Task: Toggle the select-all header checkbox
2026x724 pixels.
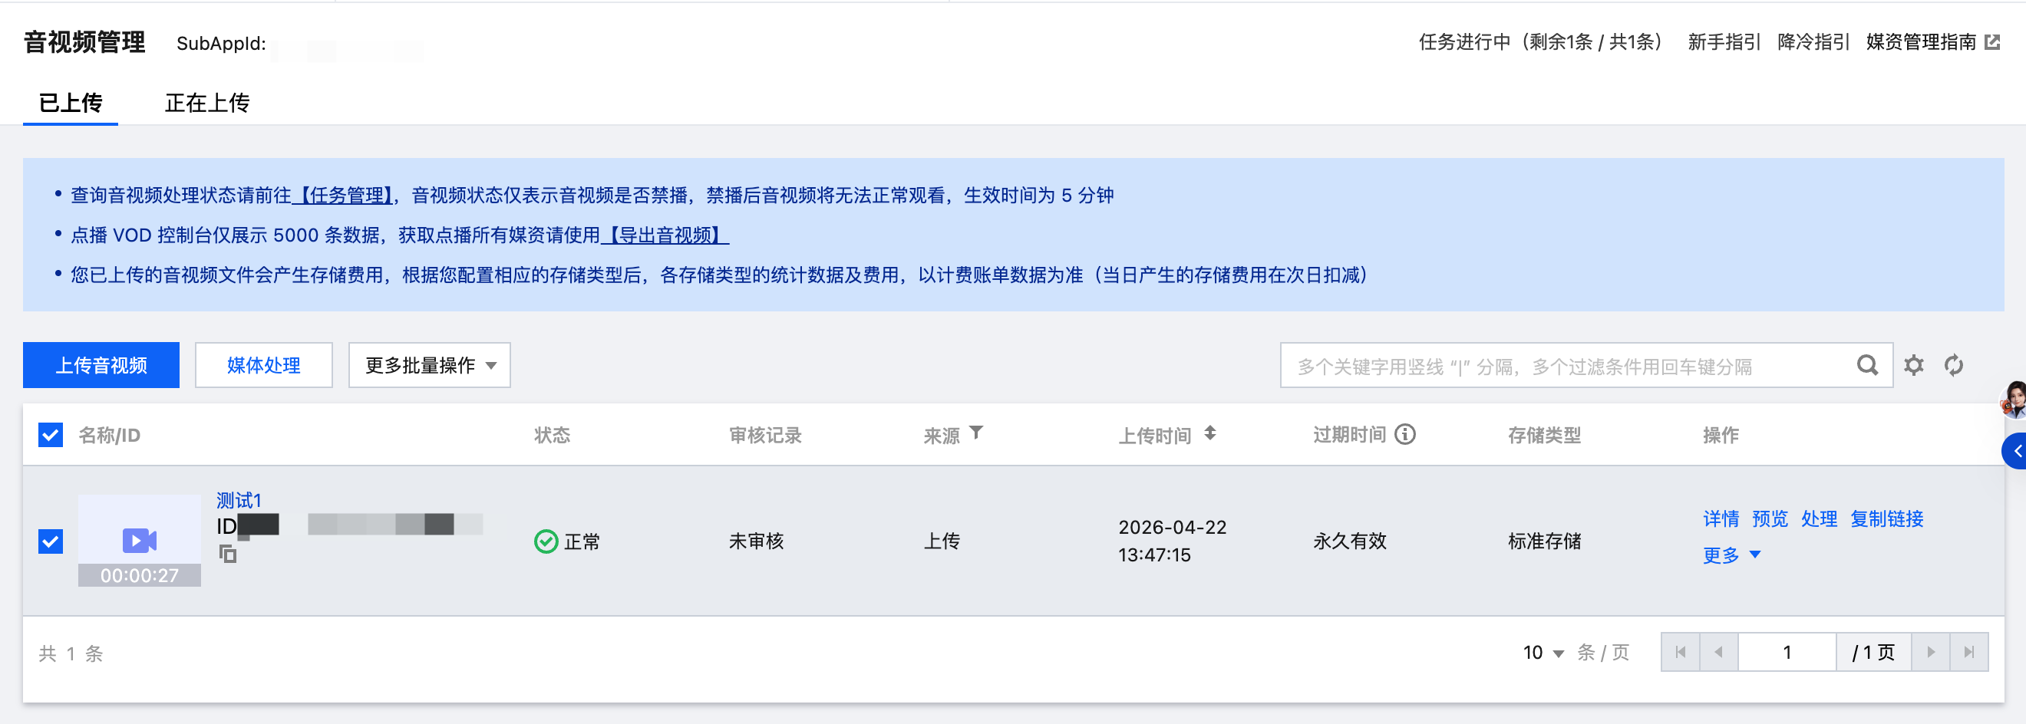Action: pos(51,435)
